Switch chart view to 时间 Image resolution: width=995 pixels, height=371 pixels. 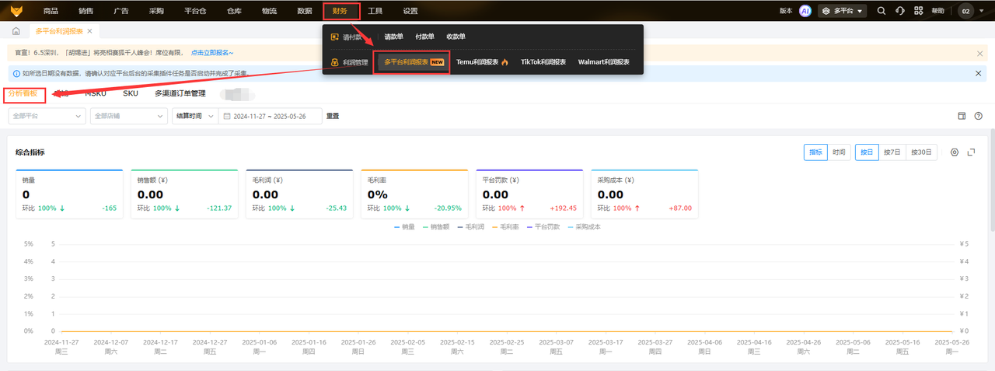click(839, 152)
